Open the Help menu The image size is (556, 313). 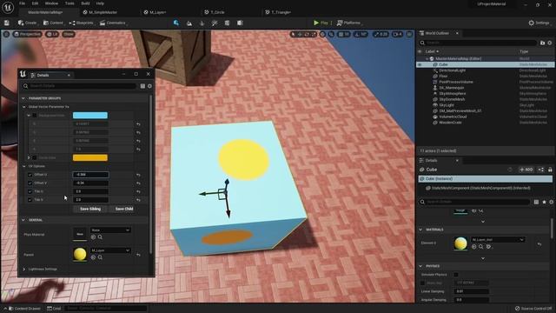pyautogui.click(x=101, y=3)
